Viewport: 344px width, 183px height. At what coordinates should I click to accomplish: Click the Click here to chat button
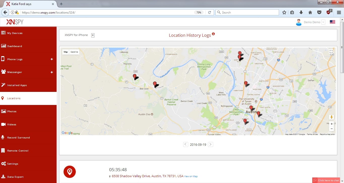click(x=326, y=180)
